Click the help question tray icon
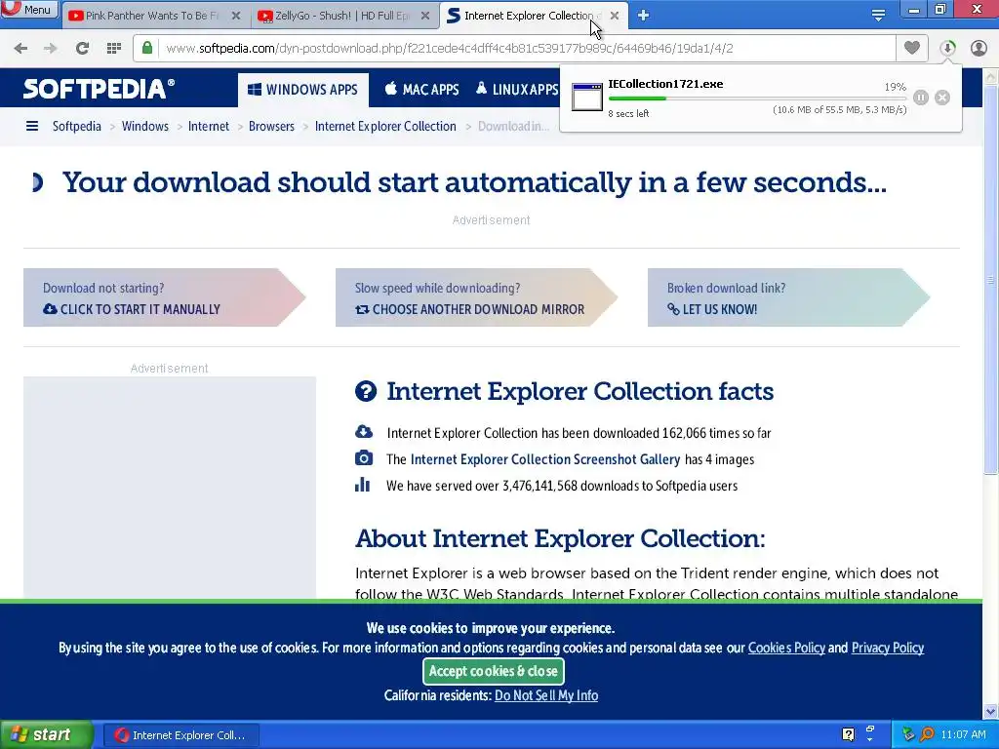This screenshot has width=999, height=749. point(848,734)
